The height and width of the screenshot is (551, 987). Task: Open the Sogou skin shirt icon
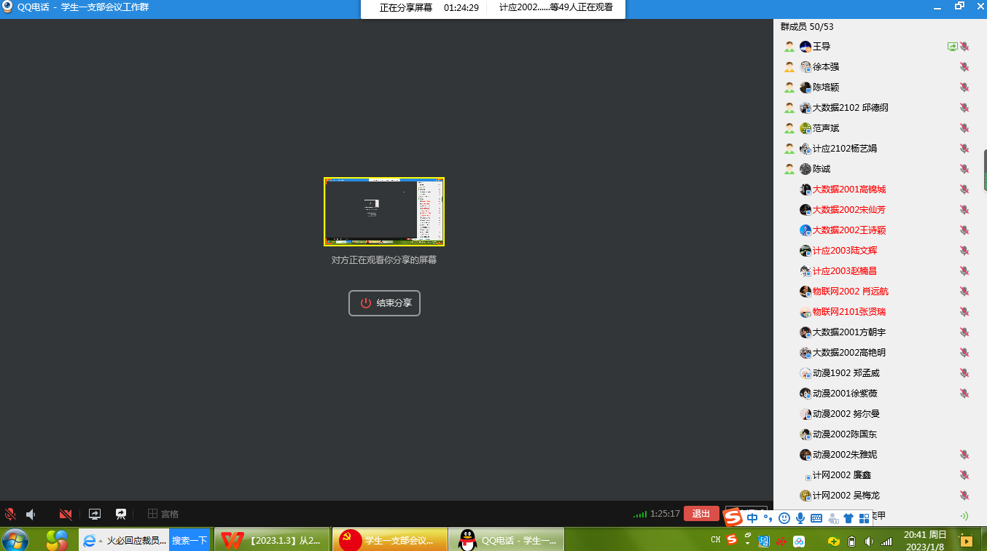click(x=848, y=518)
